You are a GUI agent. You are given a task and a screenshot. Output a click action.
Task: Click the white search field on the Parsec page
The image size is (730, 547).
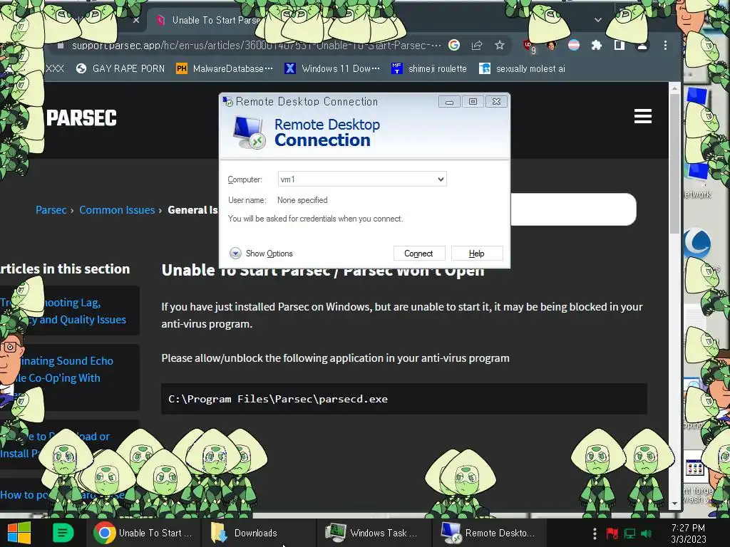(x=573, y=209)
